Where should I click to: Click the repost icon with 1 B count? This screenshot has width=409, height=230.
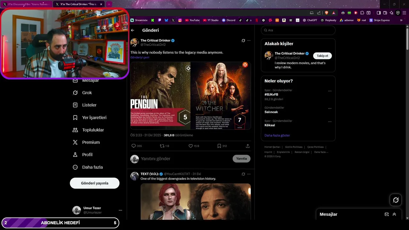pos(164,146)
